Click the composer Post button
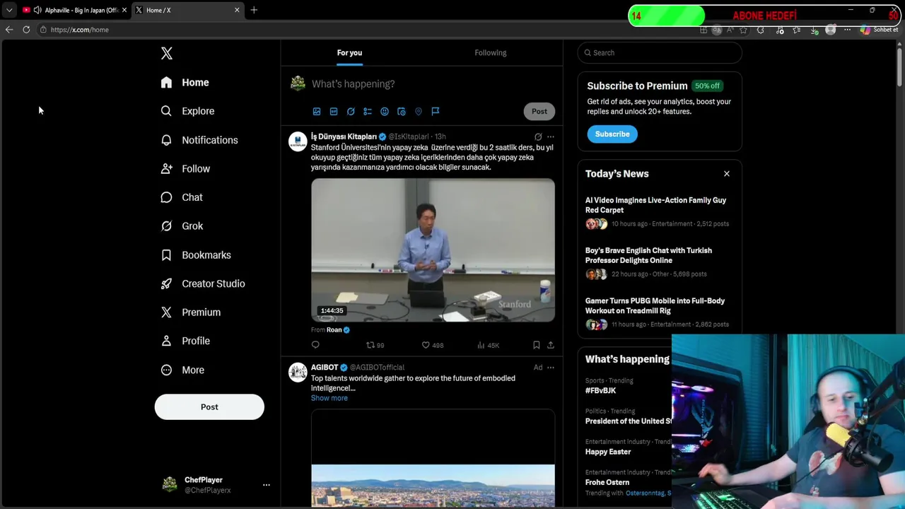 [539, 112]
